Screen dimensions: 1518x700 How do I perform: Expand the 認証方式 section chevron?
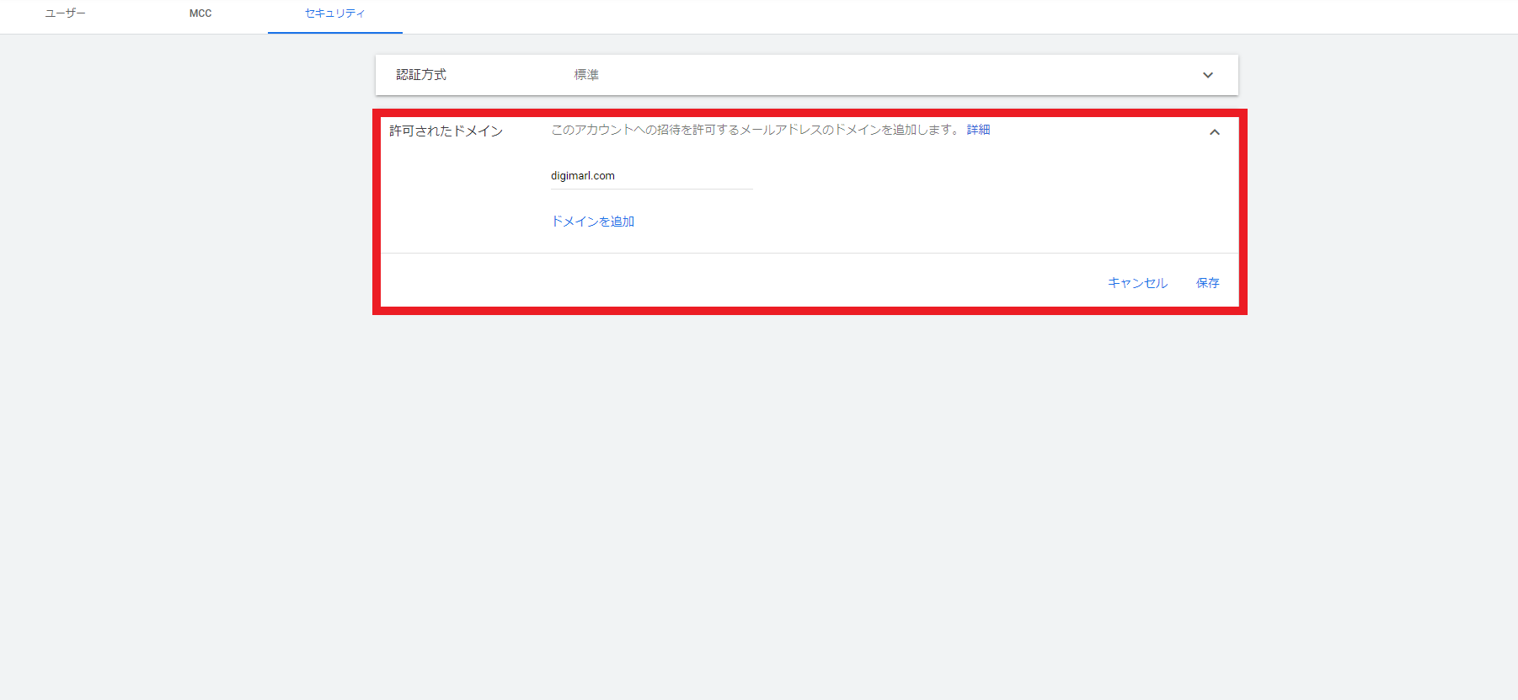(x=1208, y=75)
